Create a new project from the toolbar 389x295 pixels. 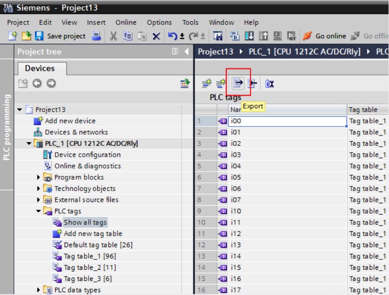click(13, 36)
